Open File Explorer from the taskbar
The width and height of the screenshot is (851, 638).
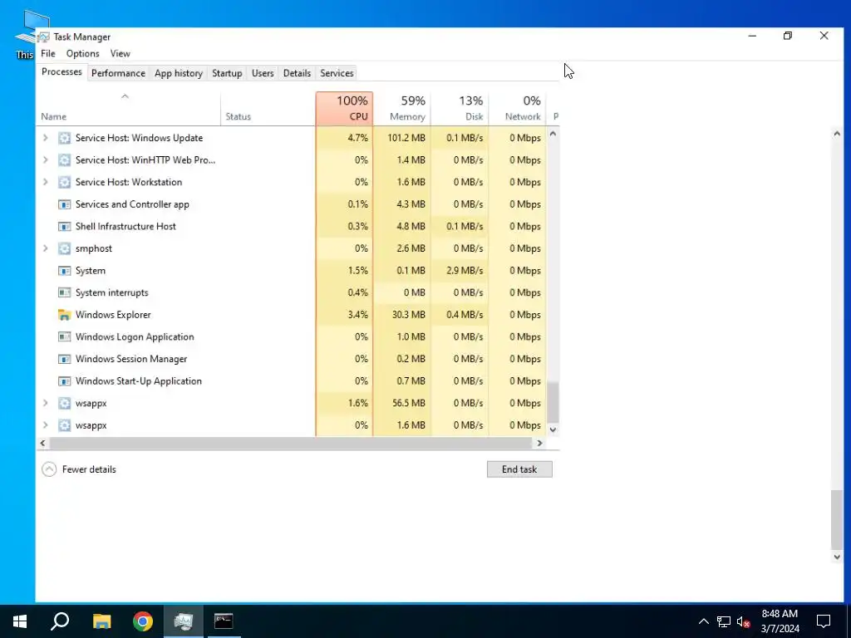click(101, 621)
